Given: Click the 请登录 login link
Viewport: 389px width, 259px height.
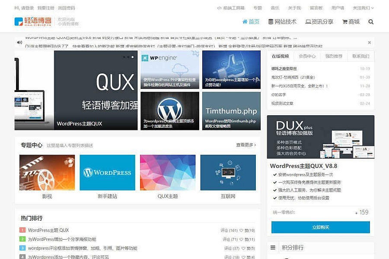Looking at the screenshot, I should pos(27,8).
